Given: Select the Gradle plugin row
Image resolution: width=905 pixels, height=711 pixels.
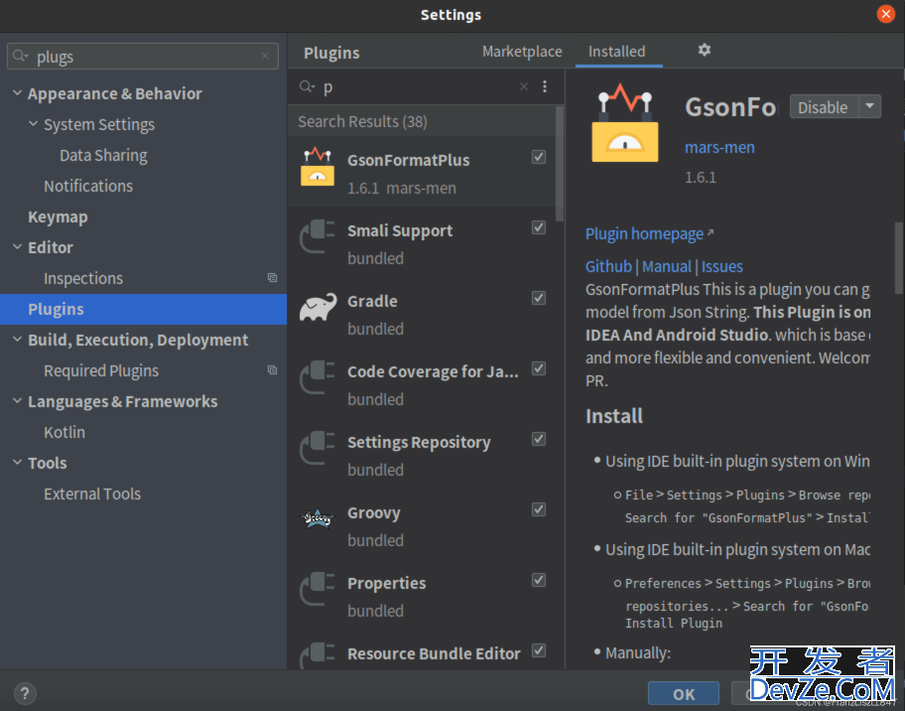Looking at the screenshot, I should (x=423, y=314).
